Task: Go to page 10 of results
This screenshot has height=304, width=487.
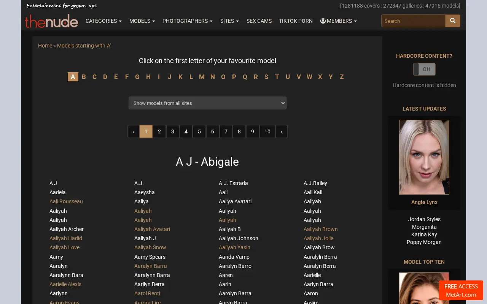Action: (x=267, y=131)
